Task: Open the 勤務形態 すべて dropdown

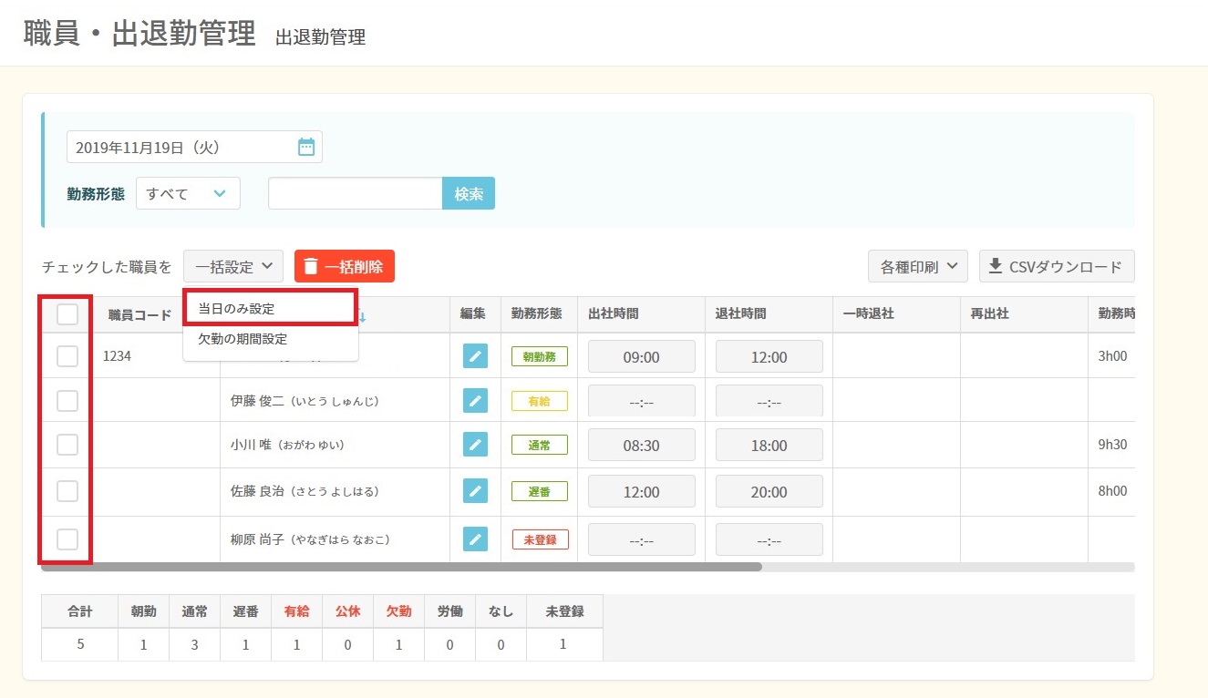Action: coord(188,193)
